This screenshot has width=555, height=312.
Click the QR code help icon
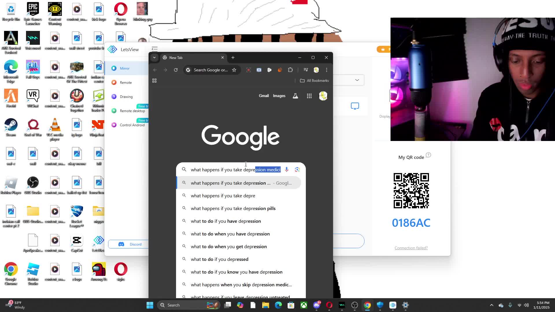coord(428,155)
